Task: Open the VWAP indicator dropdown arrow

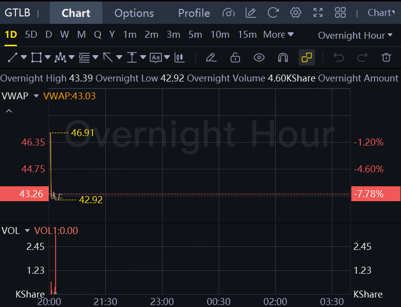Action: click(x=36, y=96)
